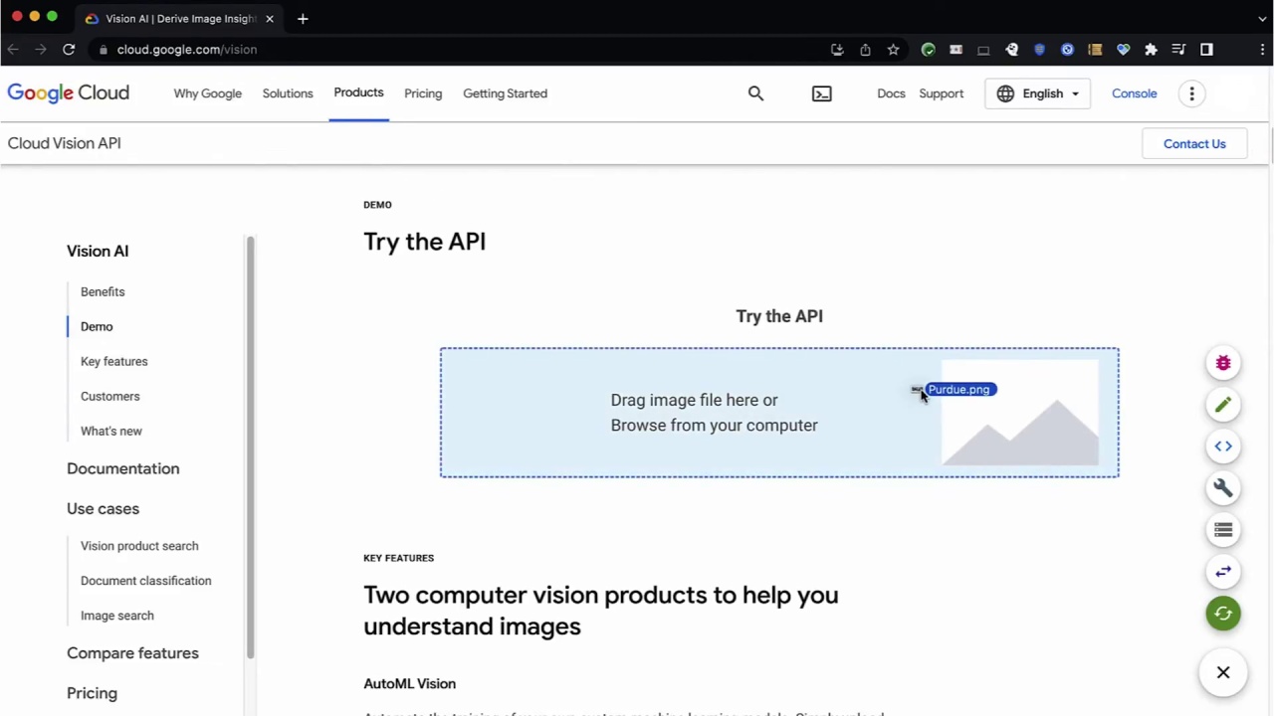
Task: Click the swap arrows icon
Action: point(1223,571)
